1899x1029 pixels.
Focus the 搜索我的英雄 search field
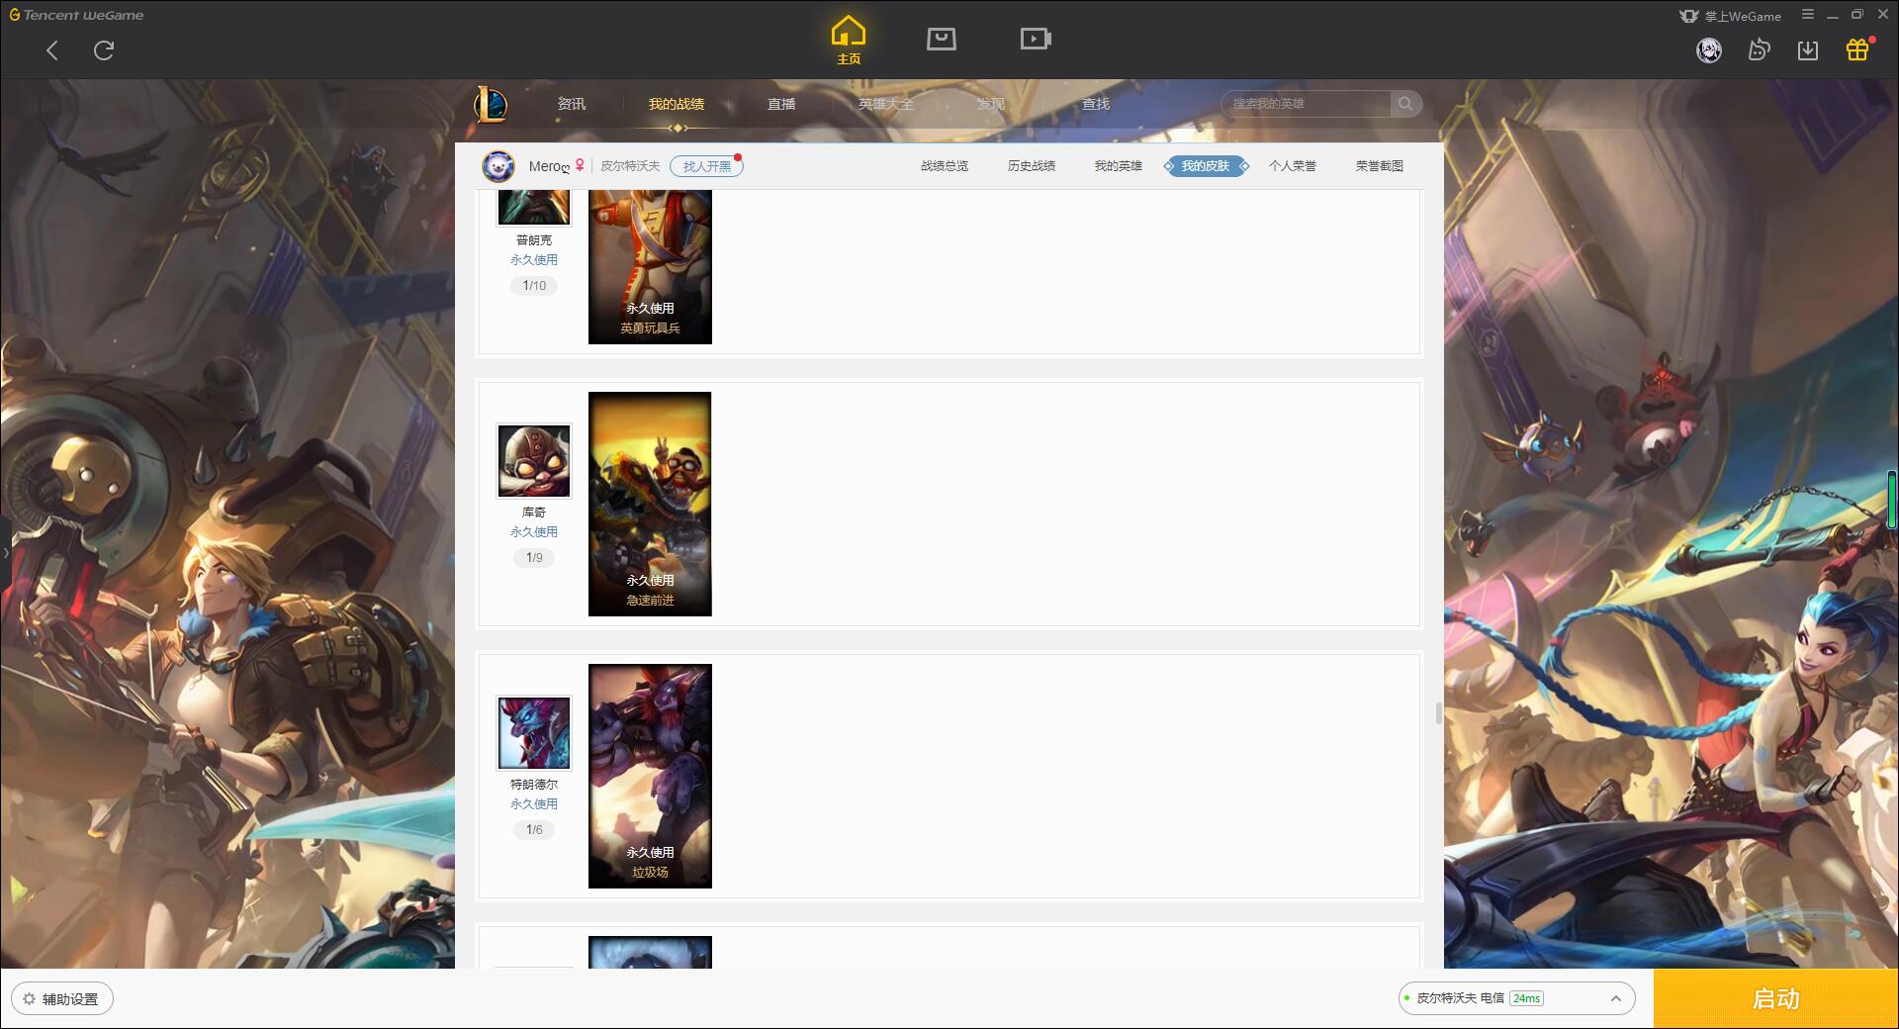click(x=1308, y=104)
